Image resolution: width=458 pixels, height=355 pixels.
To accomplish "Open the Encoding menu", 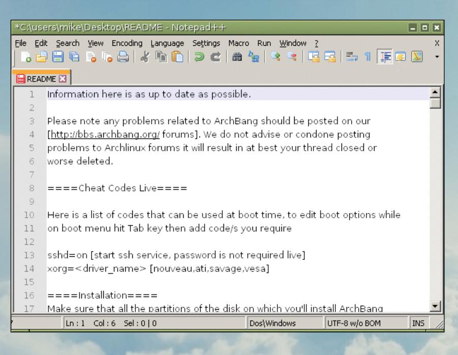I will click(x=127, y=43).
